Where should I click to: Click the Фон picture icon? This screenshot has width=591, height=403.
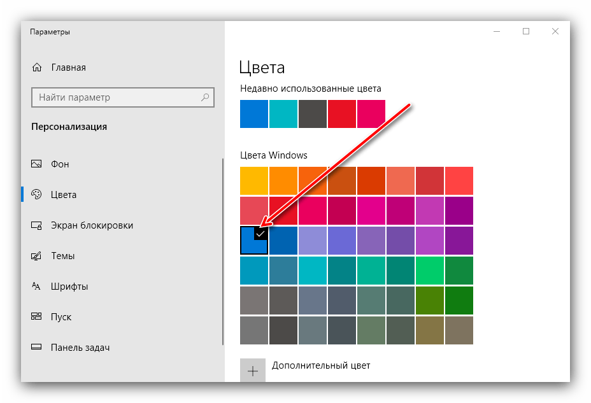click(x=36, y=164)
